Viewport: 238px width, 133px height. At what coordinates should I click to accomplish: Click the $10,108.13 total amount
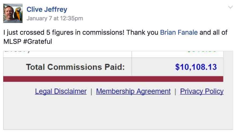(x=196, y=67)
